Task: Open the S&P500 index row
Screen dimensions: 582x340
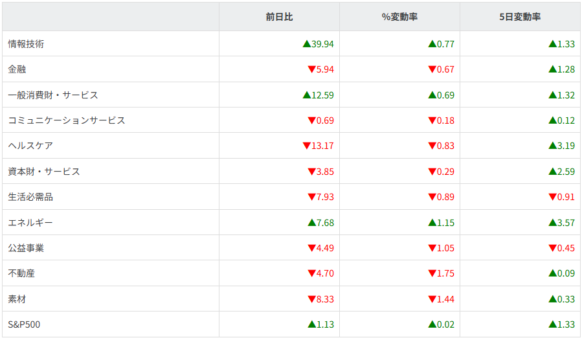Action: click(x=24, y=324)
